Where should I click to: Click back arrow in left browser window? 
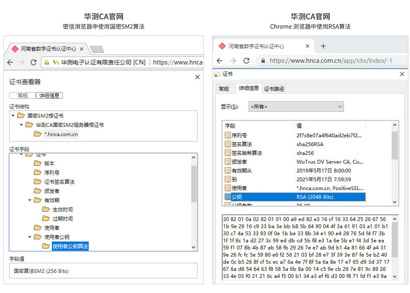click(10, 62)
